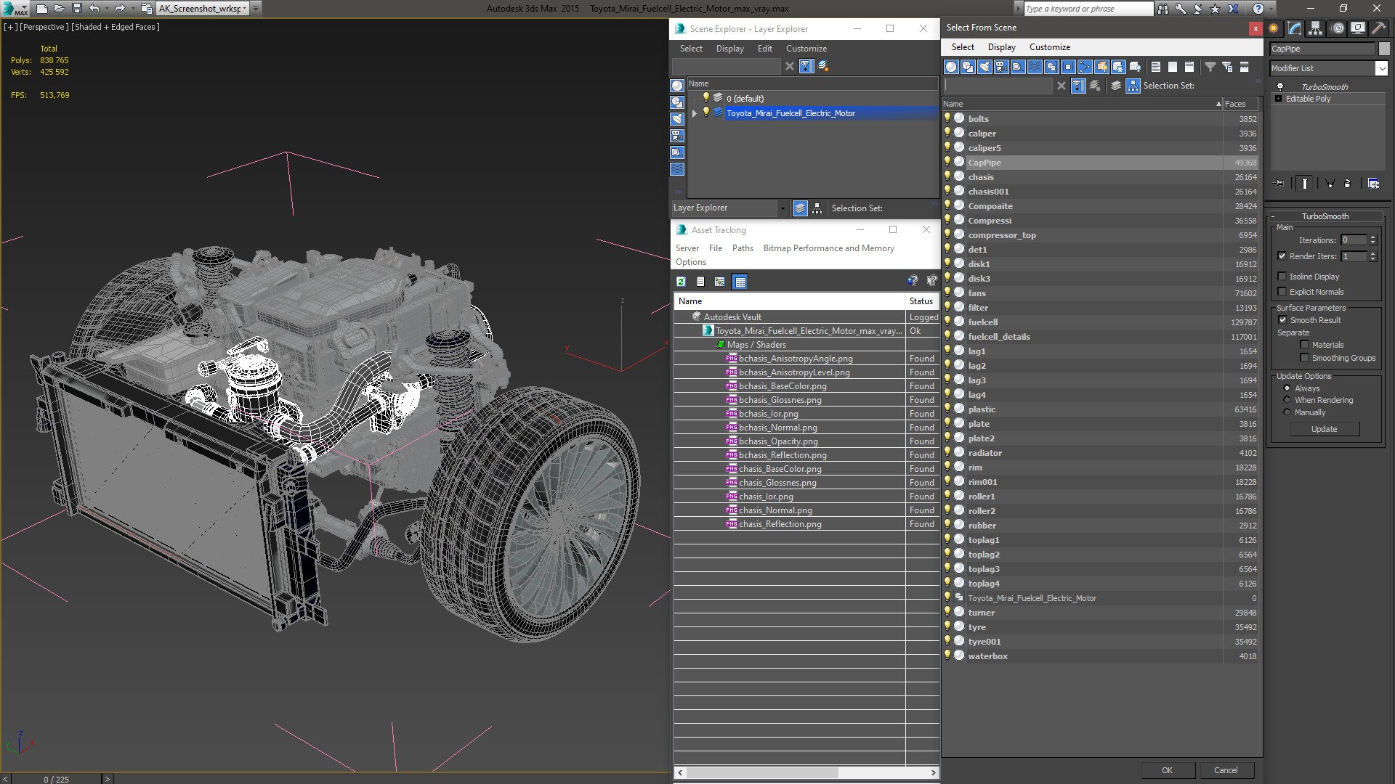This screenshot has width=1395, height=784.
Task: Click Remove Modifier icon in modifier stack
Action: 1348,184
